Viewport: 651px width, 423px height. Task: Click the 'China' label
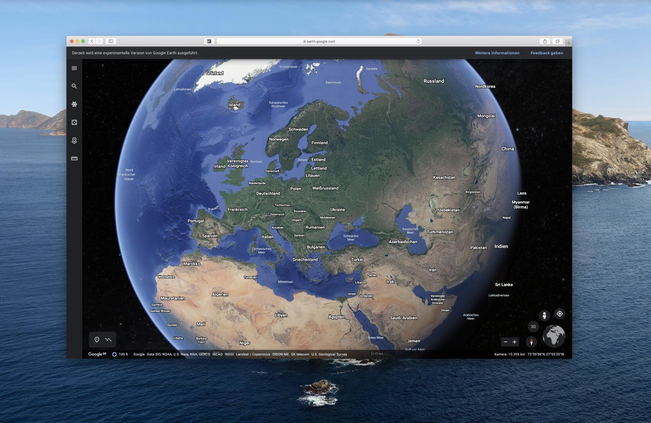click(x=507, y=149)
